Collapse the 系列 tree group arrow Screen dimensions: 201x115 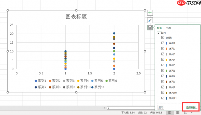click(x=158, y=33)
